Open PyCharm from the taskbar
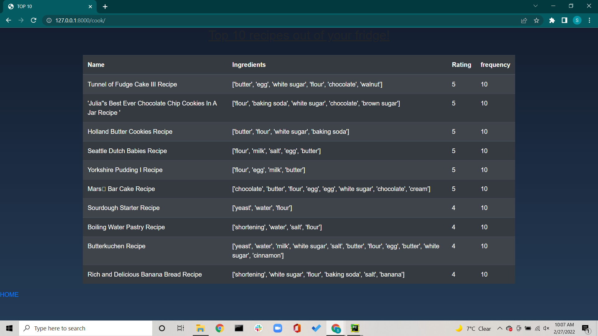Screen dimensions: 598x336 click(355, 328)
